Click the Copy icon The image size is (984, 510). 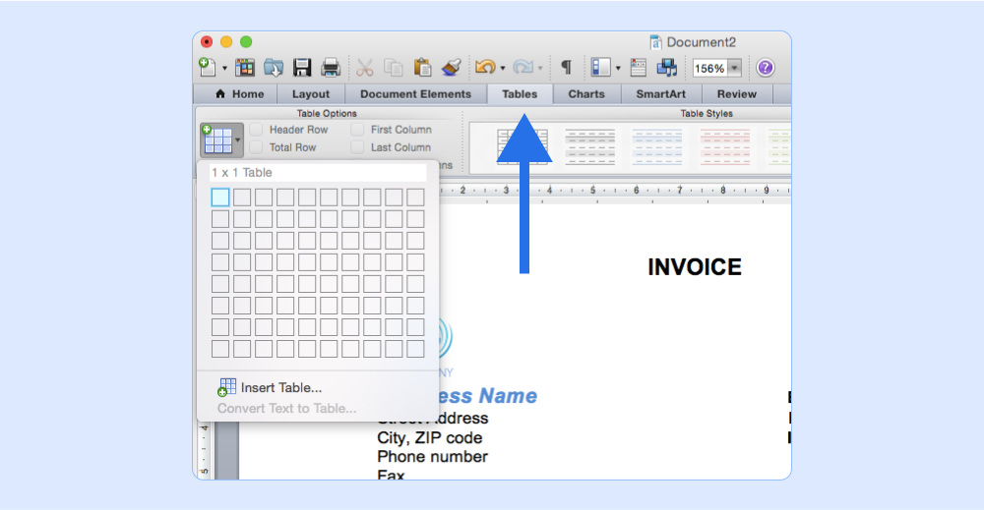point(394,67)
